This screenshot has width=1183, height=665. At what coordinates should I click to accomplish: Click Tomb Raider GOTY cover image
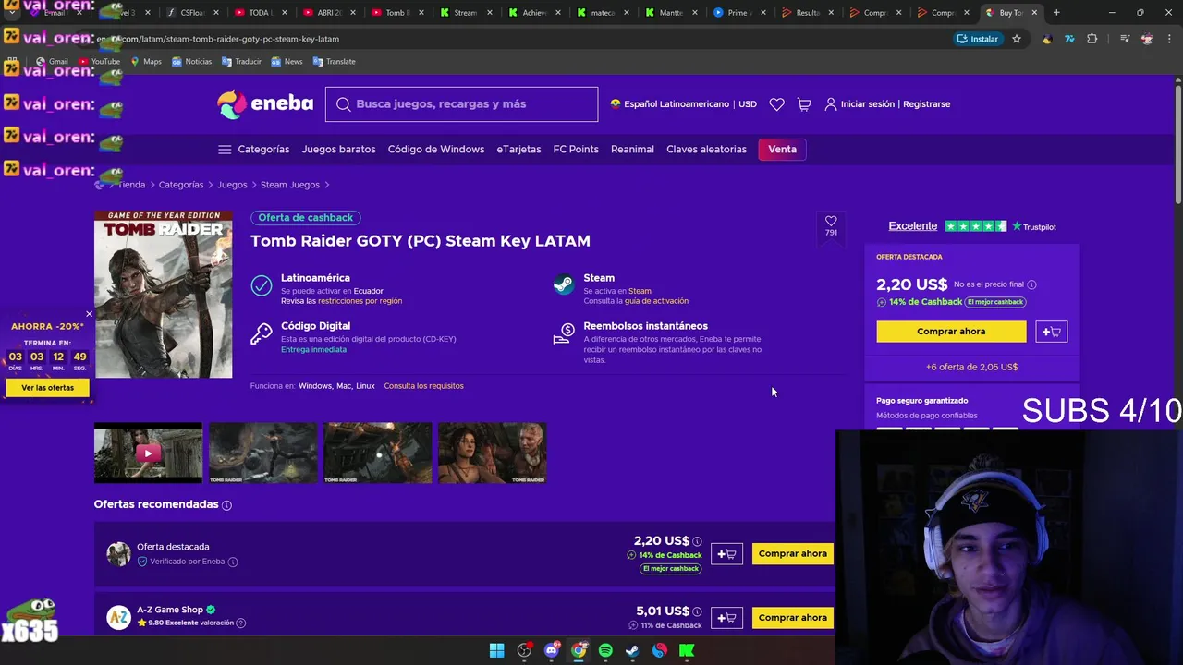tap(164, 295)
